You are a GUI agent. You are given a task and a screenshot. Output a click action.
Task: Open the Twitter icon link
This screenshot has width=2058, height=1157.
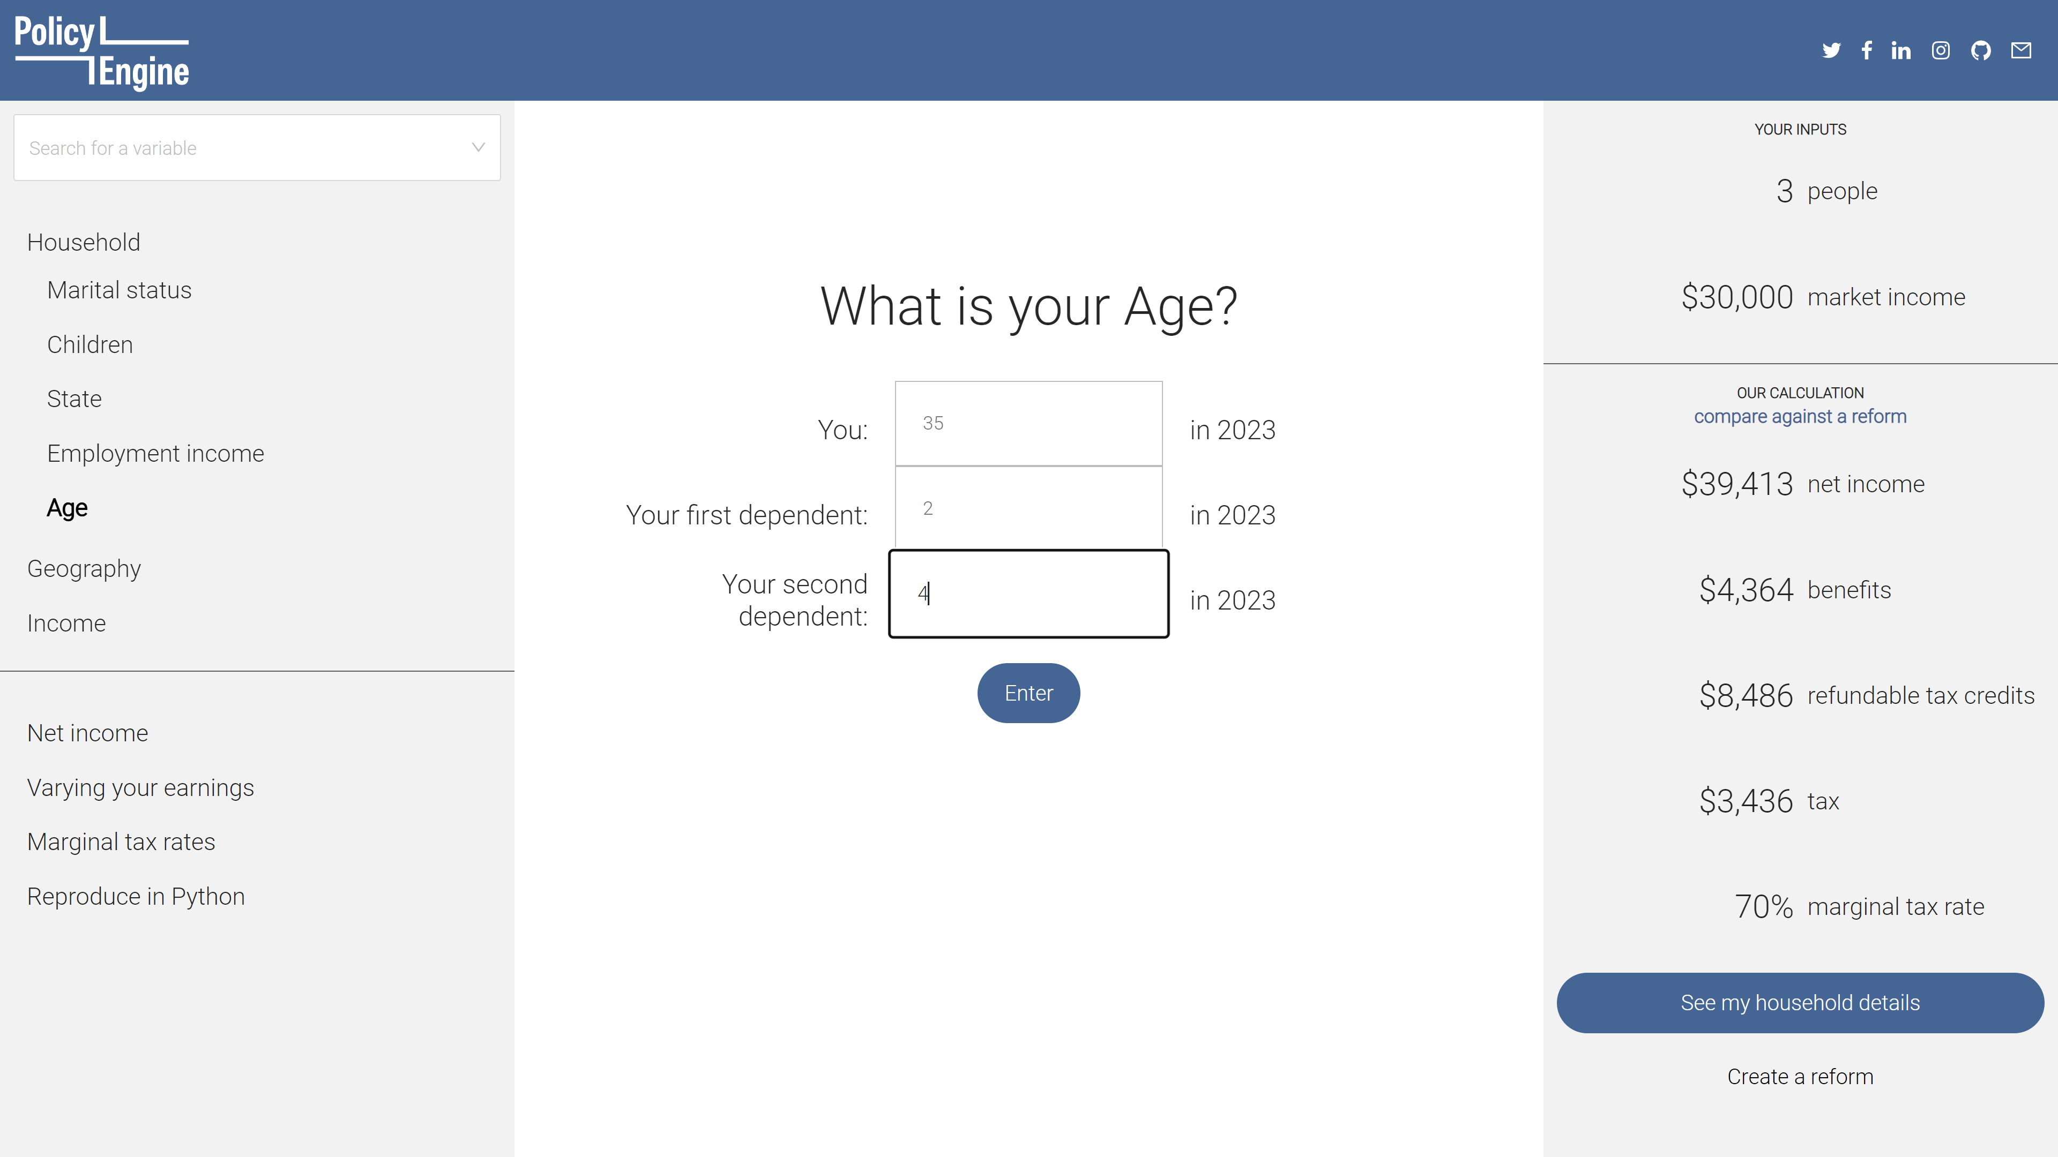point(1831,50)
